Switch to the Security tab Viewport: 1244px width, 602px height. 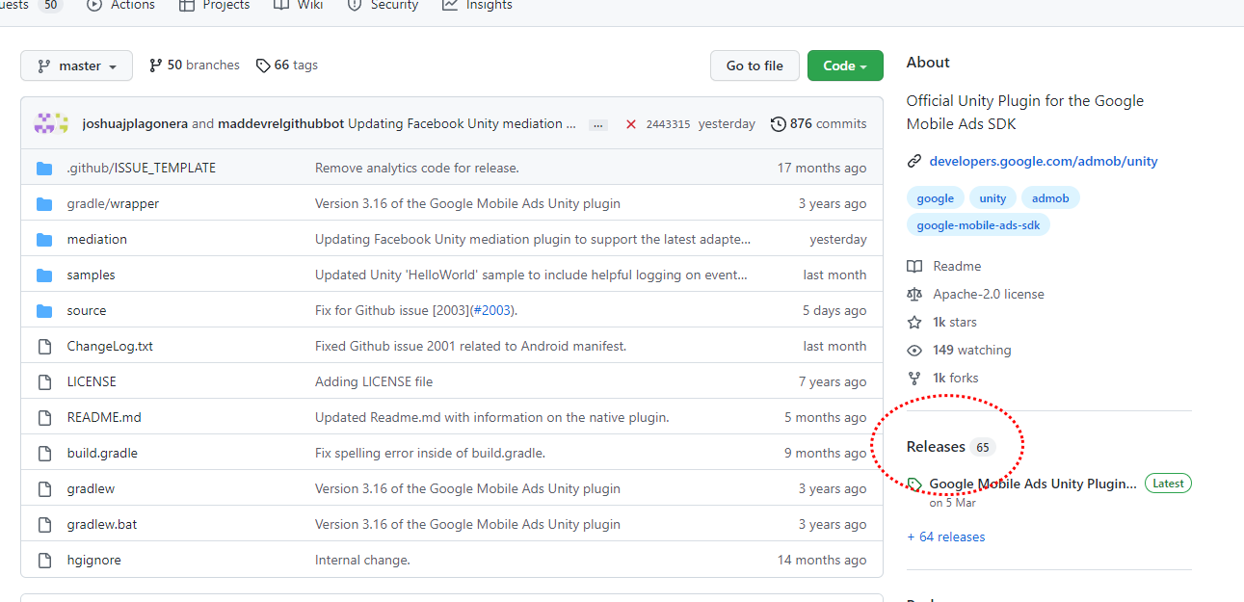click(x=383, y=5)
